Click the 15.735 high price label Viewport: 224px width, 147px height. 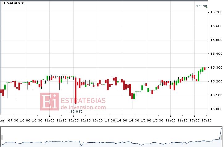point(202,6)
